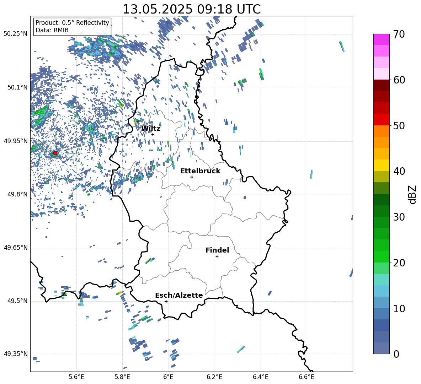Pick the bright yellow swatch just above 40 dBZ
The height and width of the screenshot is (384, 421).
pyautogui.click(x=381, y=165)
